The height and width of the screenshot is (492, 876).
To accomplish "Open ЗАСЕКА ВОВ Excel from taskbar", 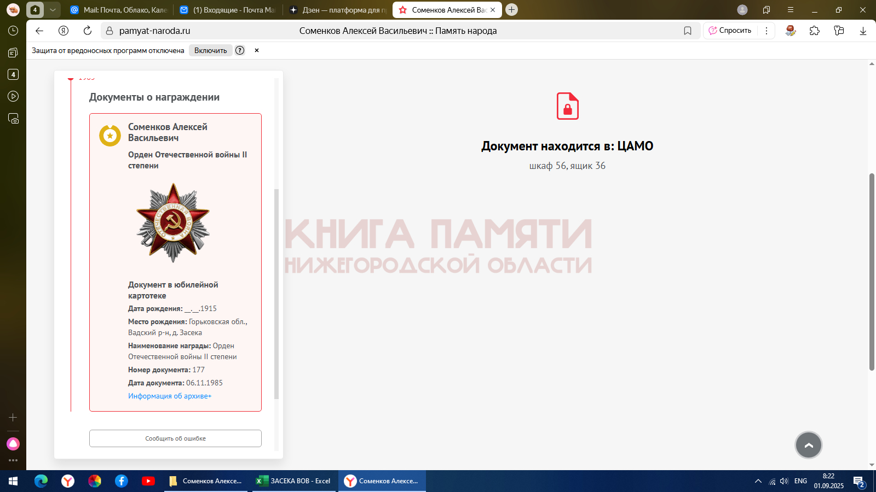I will (294, 481).
